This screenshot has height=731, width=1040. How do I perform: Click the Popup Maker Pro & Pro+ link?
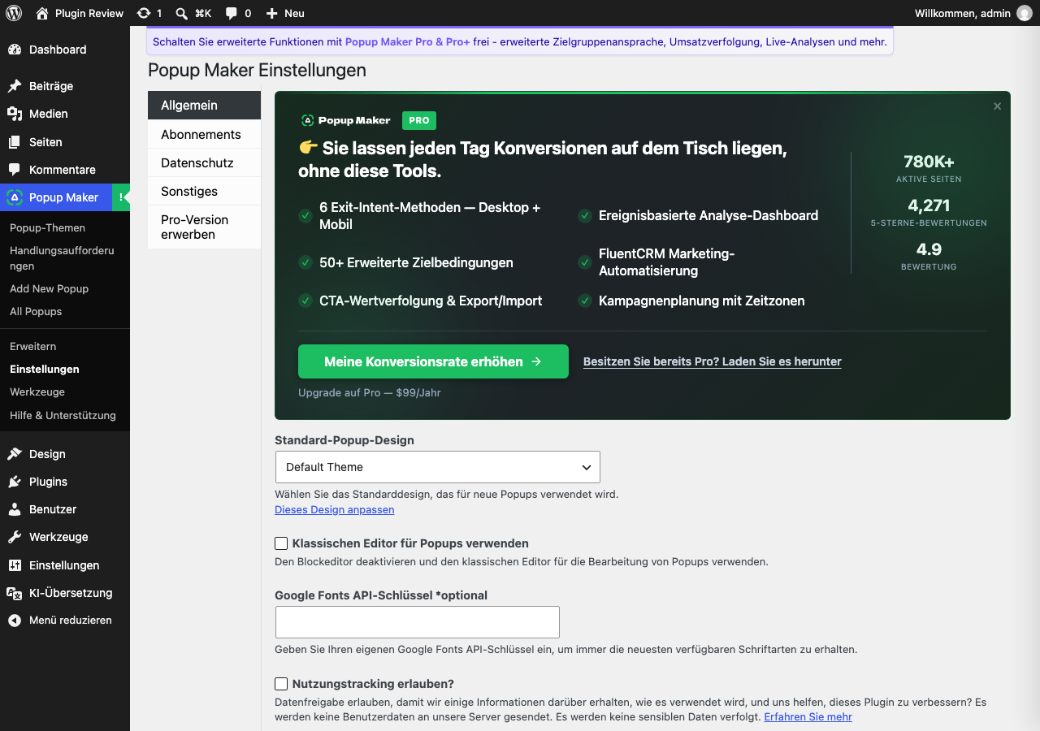[x=408, y=41]
